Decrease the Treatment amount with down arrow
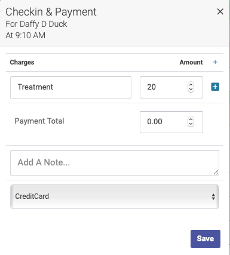 pos(191,90)
